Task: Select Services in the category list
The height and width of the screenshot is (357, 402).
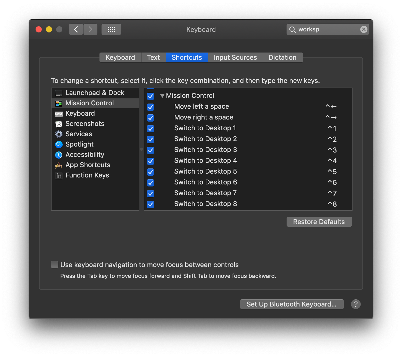Action: [x=95, y=134]
